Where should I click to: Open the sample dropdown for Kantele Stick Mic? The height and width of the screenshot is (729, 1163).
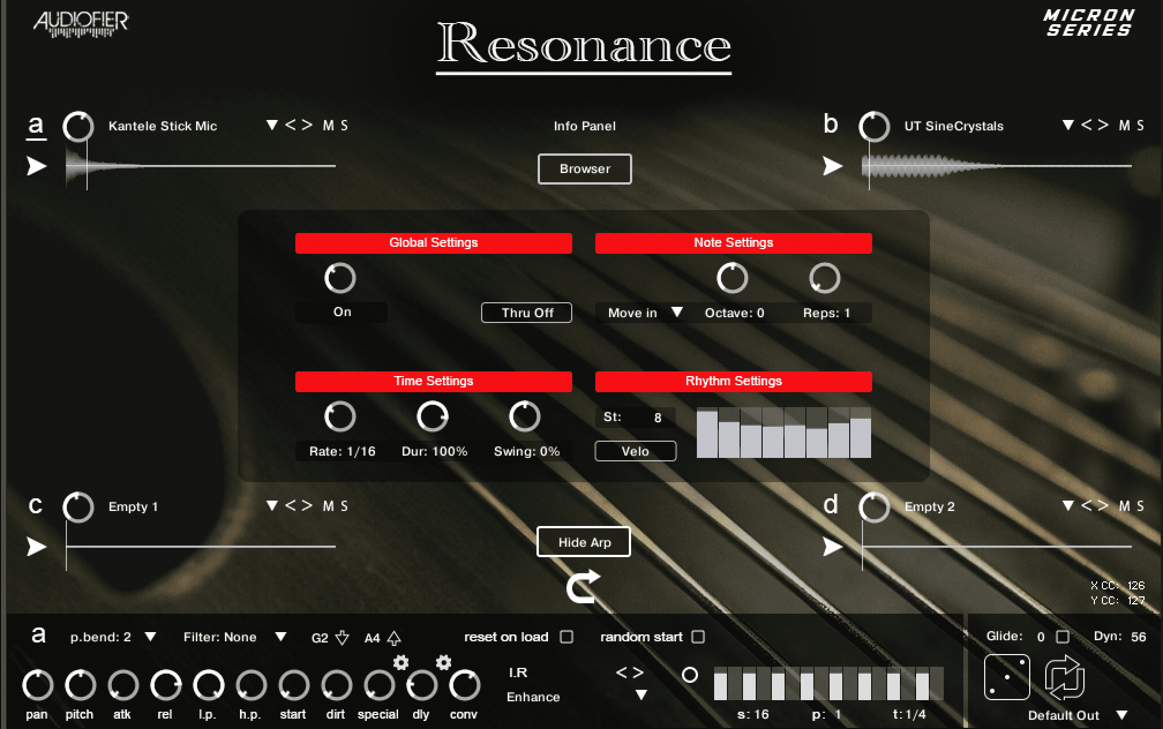click(x=272, y=125)
